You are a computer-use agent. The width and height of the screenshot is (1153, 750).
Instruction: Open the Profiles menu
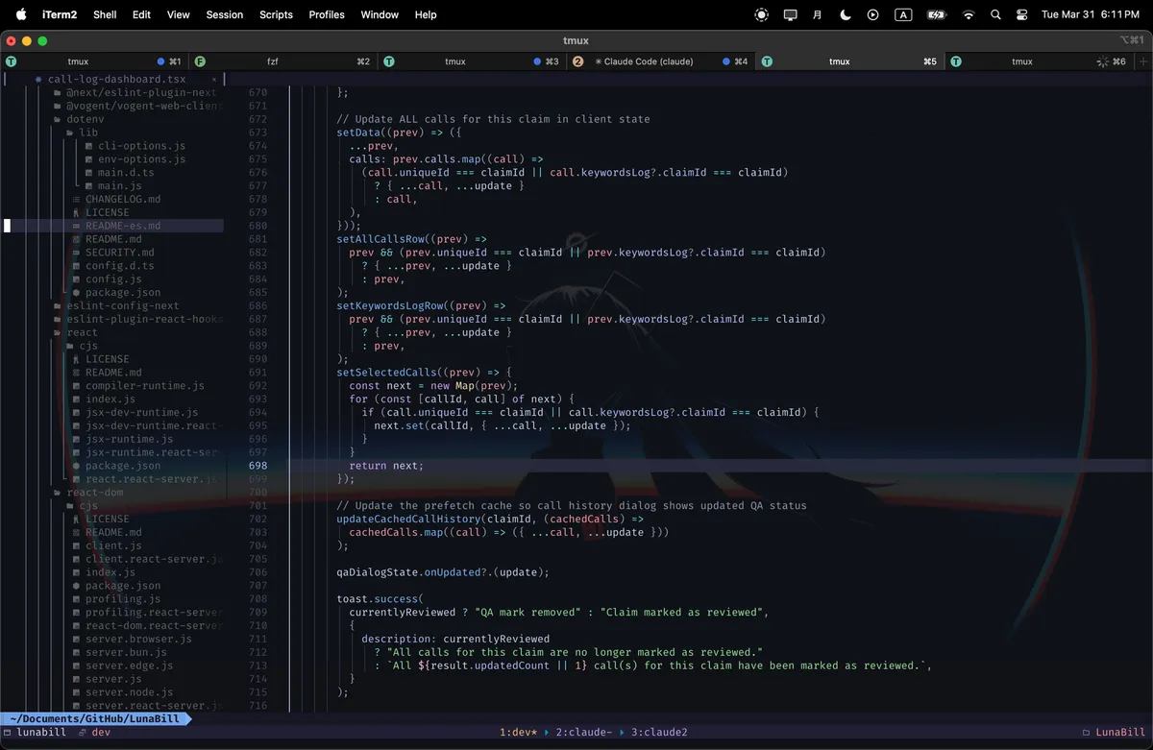326,14
